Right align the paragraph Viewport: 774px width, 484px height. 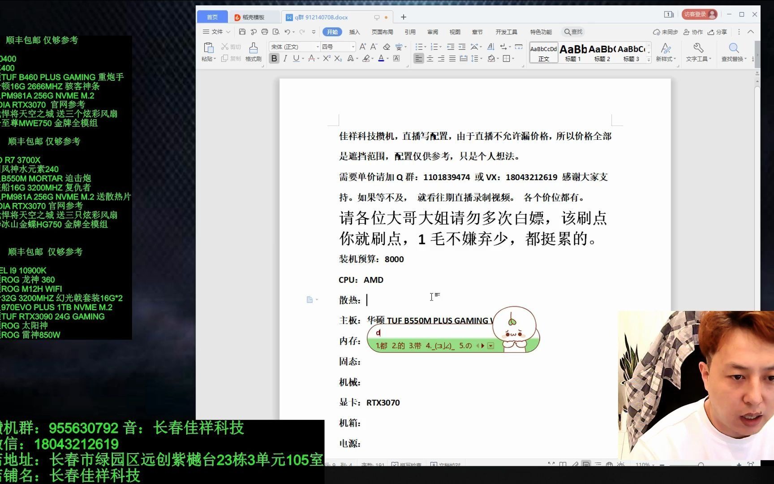pyautogui.click(x=441, y=58)
